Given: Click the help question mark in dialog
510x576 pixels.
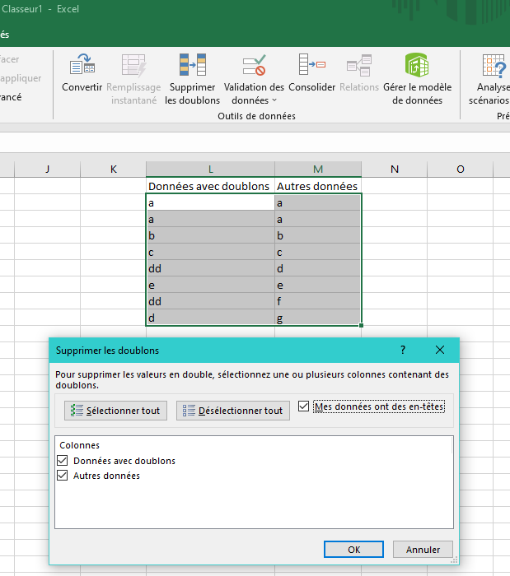Looking at the screenshot, I should 403,350.
